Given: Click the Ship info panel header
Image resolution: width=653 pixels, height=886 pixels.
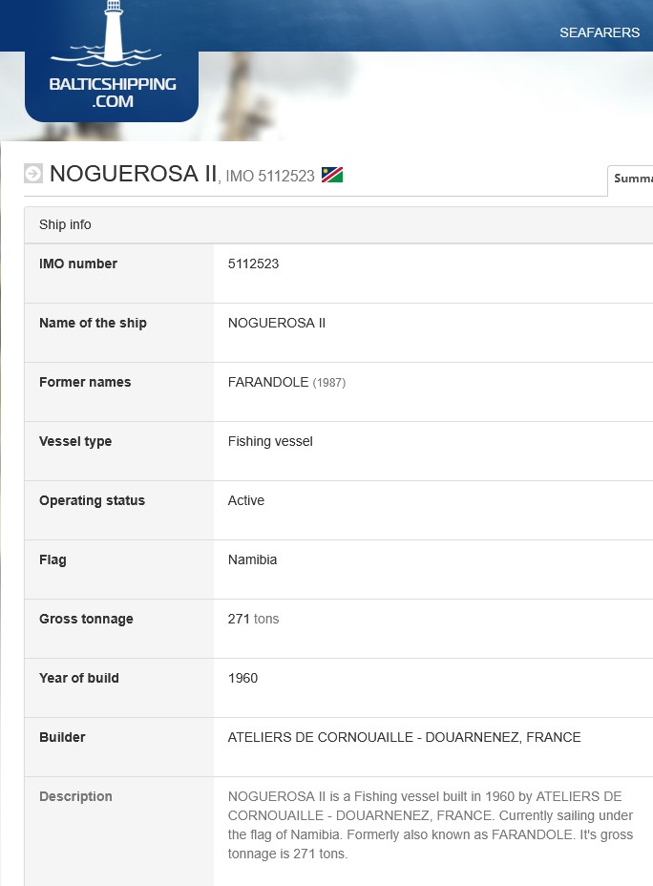Looking at the screenshot, I should click(65, 224).
